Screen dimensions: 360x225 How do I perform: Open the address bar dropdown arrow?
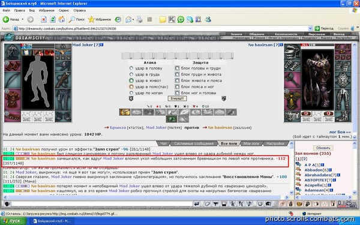[310, 28]
